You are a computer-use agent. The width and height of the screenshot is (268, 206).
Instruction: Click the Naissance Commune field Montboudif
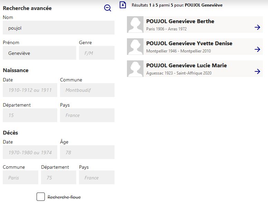pos(87,90)
